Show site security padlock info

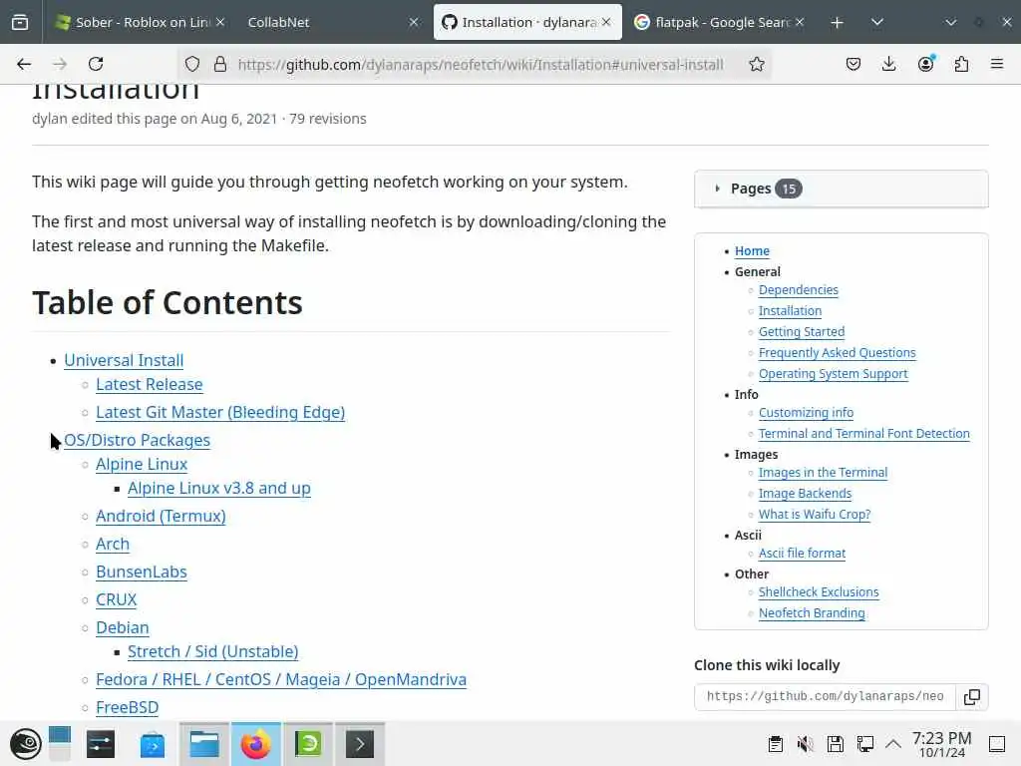pos(220,64)
